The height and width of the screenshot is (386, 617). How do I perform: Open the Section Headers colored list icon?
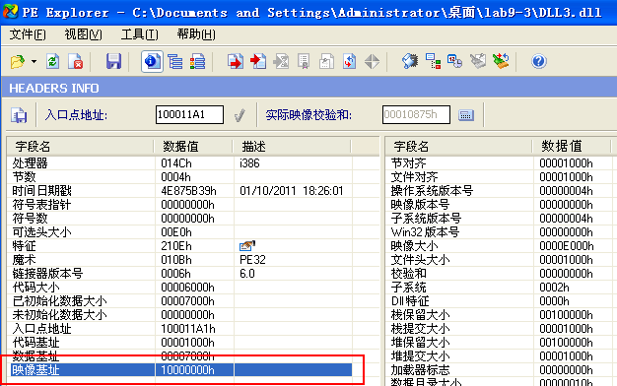click(x=197, y=62)
